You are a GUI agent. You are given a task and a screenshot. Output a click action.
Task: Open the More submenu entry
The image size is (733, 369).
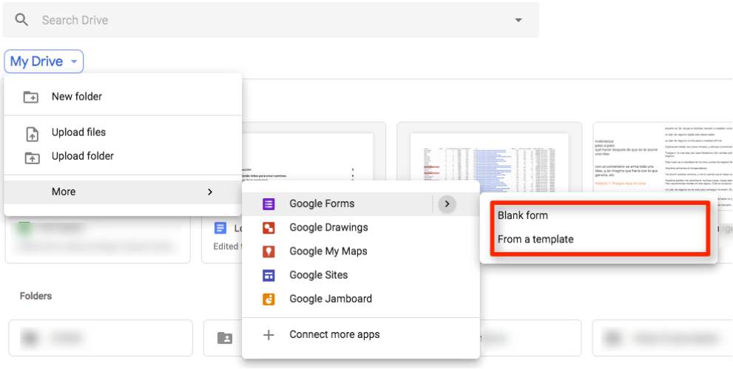pos(123,192)
